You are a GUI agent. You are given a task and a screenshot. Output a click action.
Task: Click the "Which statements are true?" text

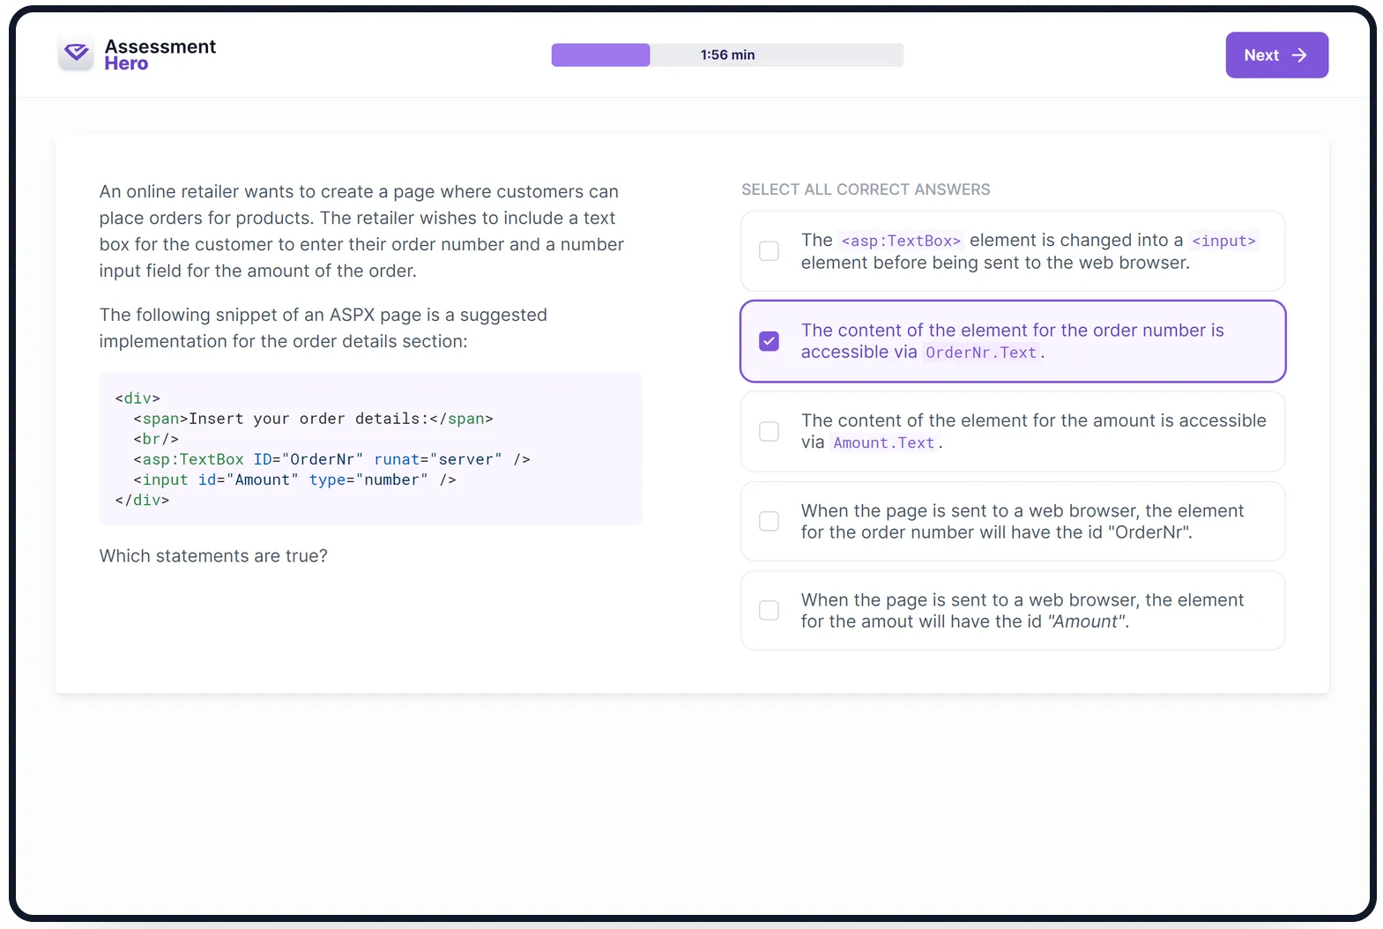pos(213,556)
